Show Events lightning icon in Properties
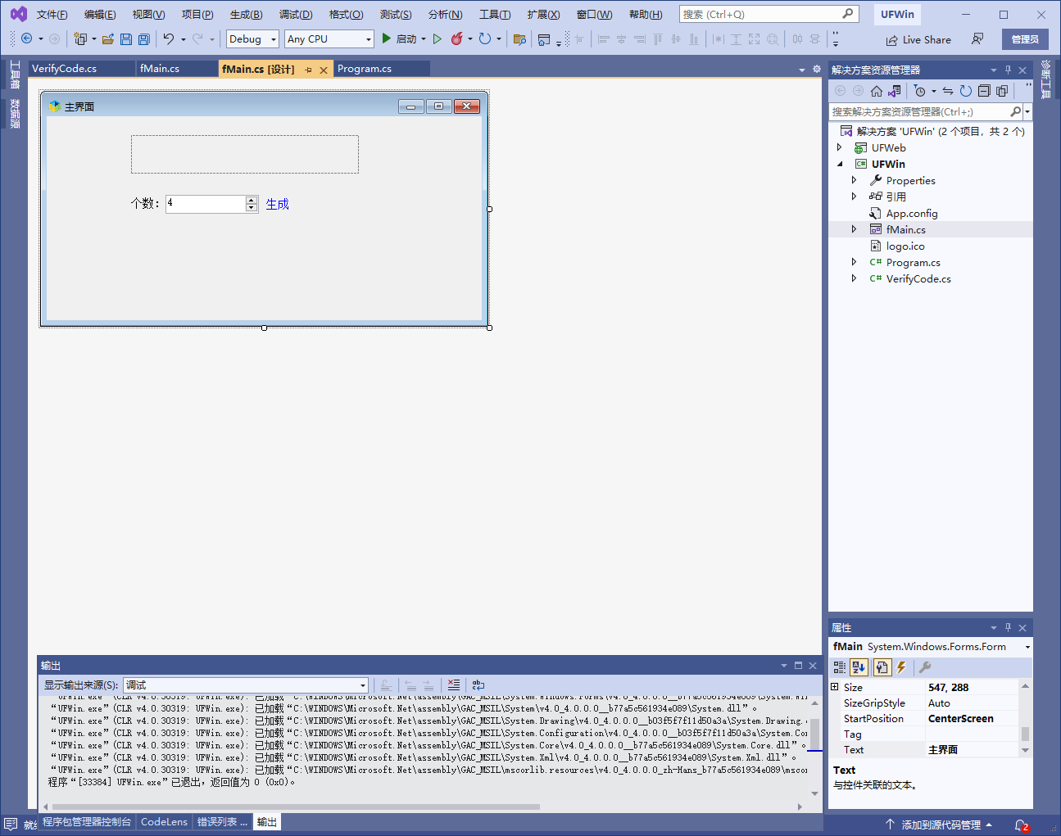The height and width of the screenshot is (836, 1061). 901,667
